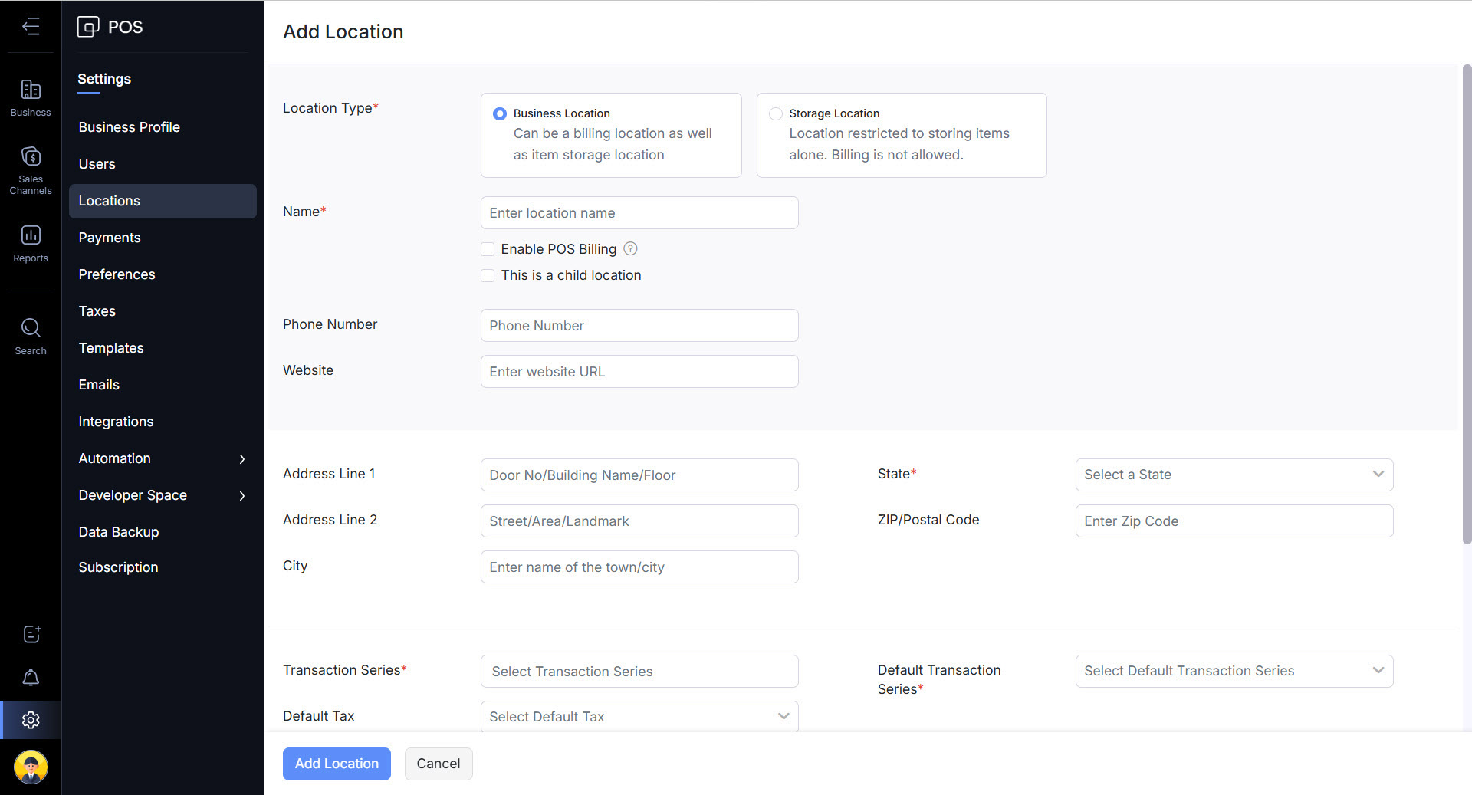Viewport: 1472px width, 795px height.
Task: Open the Default Transaction Series dropdown
Action: [1234, 671]
